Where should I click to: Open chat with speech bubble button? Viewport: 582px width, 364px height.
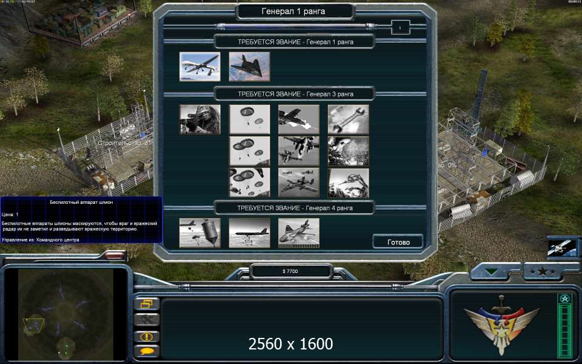[x=147, y=351]
